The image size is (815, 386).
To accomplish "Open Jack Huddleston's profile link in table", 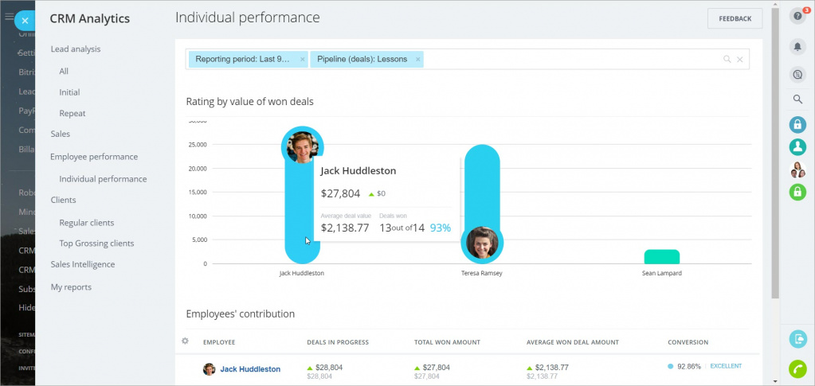I will tap(250, 369).
